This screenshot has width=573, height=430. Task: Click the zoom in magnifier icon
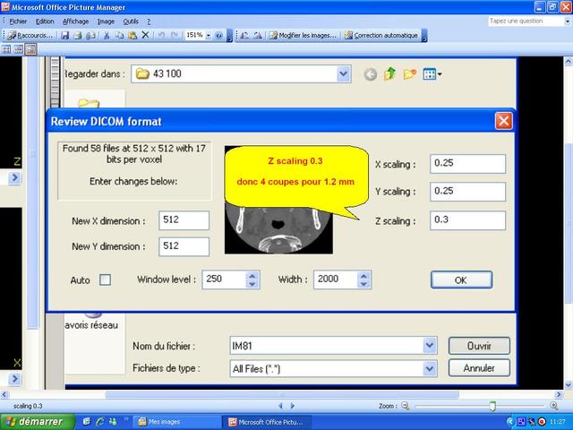(x=554, y=406)
